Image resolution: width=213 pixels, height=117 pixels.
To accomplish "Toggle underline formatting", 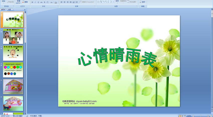I will [x=38, y=2].
